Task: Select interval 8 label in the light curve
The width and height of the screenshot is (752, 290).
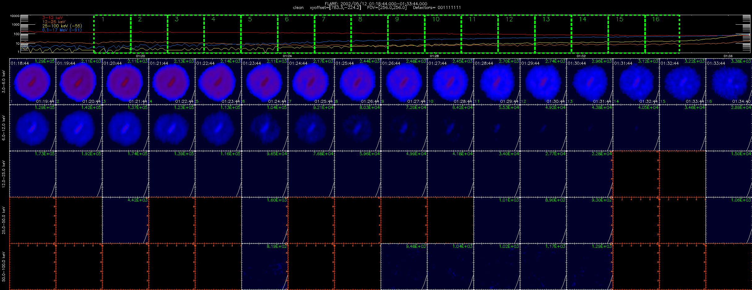Action: click(360, 19)
